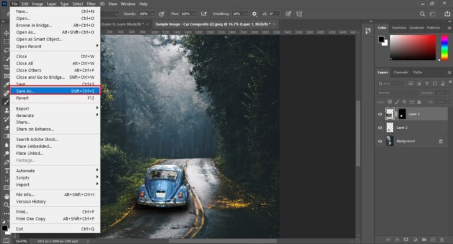Hide Layer 1 using eye icon
453x244 pixels.
click(380, 115)
